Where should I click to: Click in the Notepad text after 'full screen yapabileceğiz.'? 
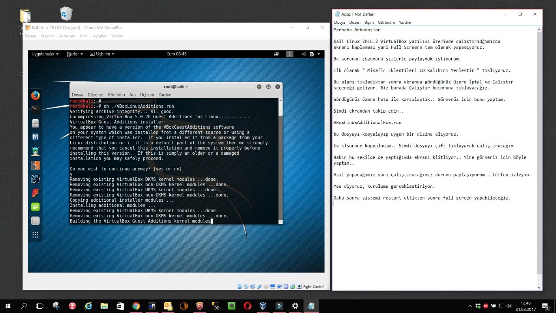click(x=511, y=198)
